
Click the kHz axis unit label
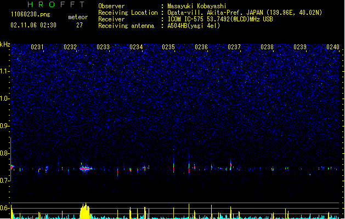coord(5,44)
